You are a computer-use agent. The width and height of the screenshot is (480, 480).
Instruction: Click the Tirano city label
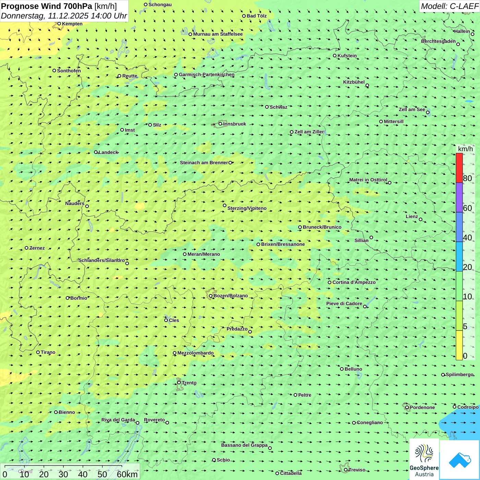tap(48, 352)
